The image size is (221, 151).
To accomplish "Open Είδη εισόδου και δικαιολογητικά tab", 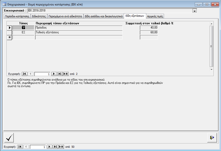I will tap(103, 16).
